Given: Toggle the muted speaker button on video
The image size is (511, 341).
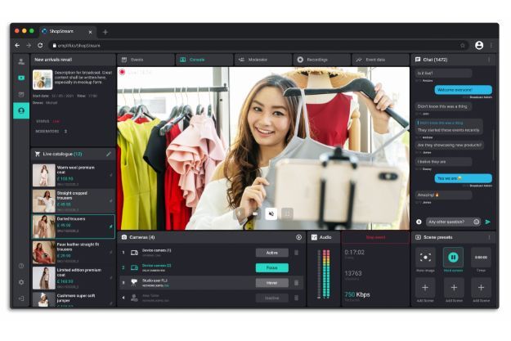Looking at the screenshot, I should 271,214.
